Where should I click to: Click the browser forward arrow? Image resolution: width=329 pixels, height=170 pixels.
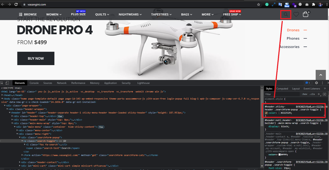(10, 4)
